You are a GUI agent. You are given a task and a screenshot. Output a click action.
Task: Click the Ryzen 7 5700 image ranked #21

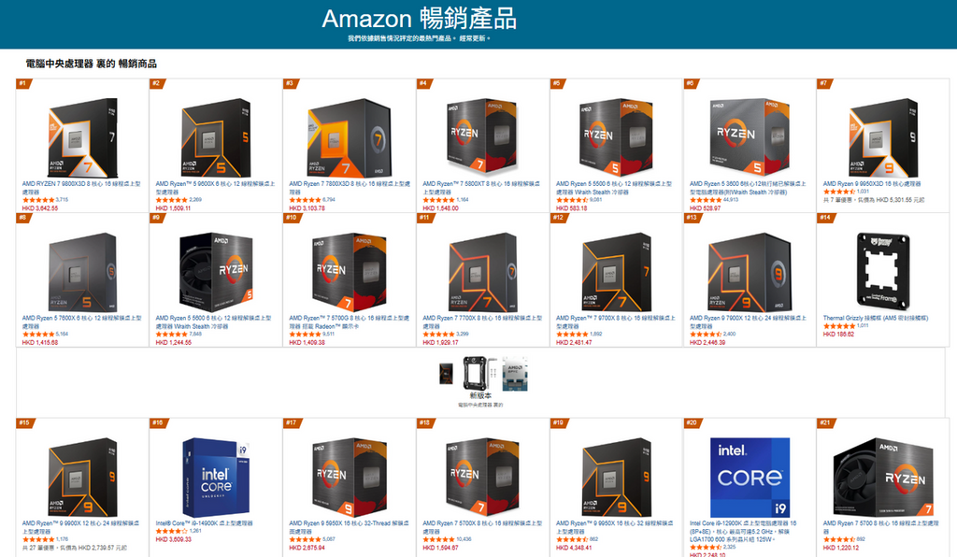(x=883, y=477)
